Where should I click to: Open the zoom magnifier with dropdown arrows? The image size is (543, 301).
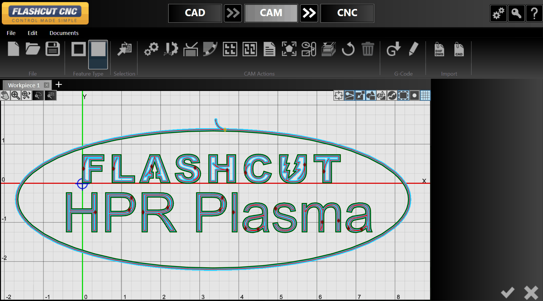[x=26, y=96]
